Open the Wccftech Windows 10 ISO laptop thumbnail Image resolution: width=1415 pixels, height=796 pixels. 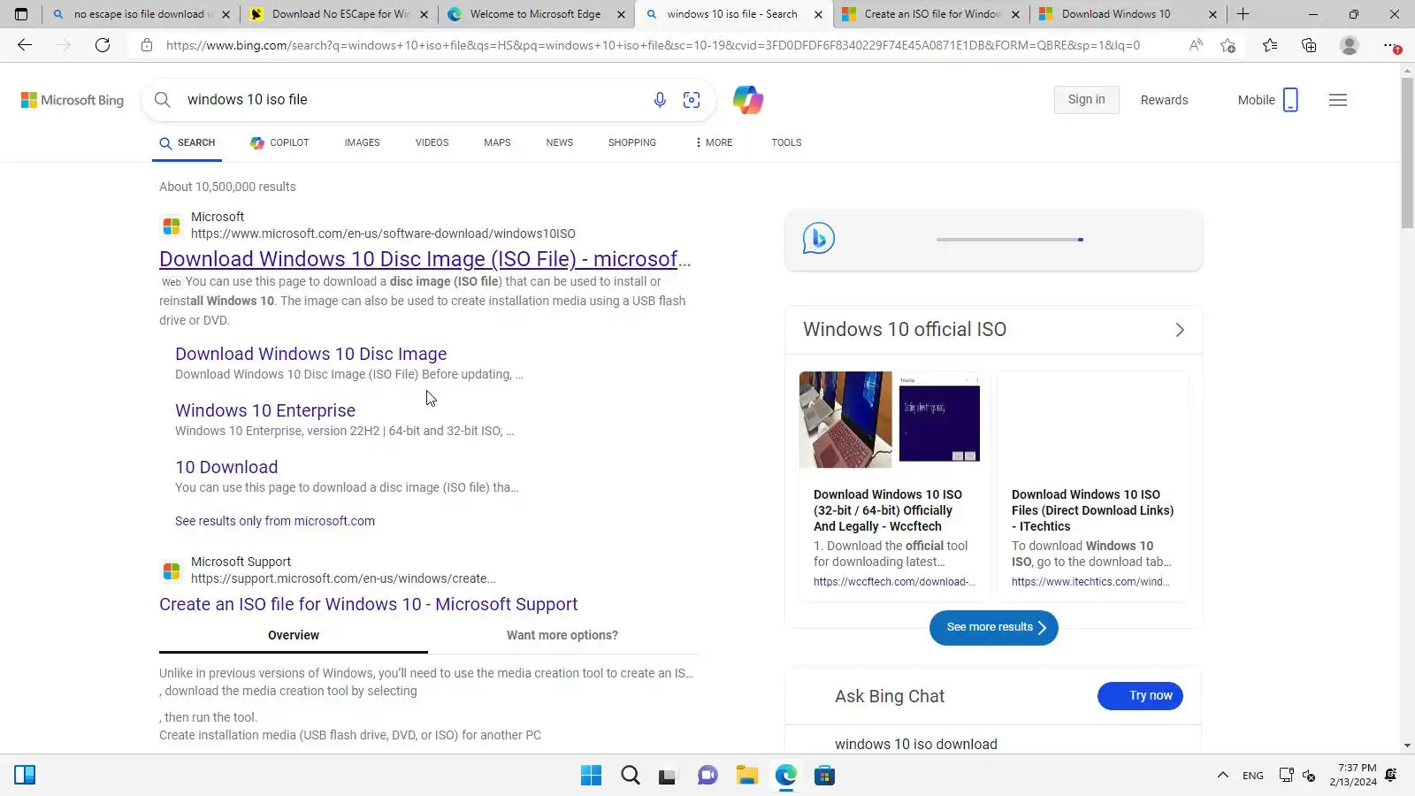845,419
